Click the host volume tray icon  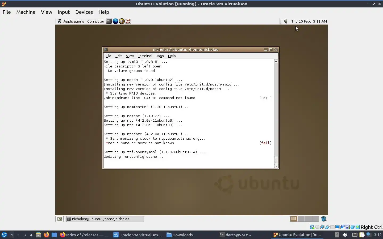click(345, 235)
